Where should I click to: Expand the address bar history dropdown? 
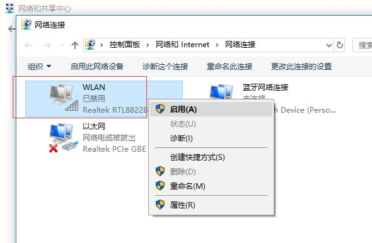[329, 45]
